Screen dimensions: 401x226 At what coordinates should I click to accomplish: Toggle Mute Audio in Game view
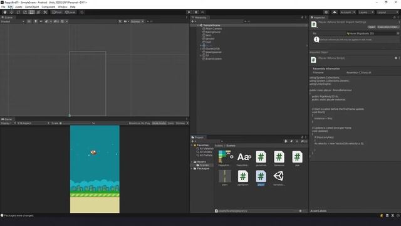pyautogui.click(x=159, y=123)
